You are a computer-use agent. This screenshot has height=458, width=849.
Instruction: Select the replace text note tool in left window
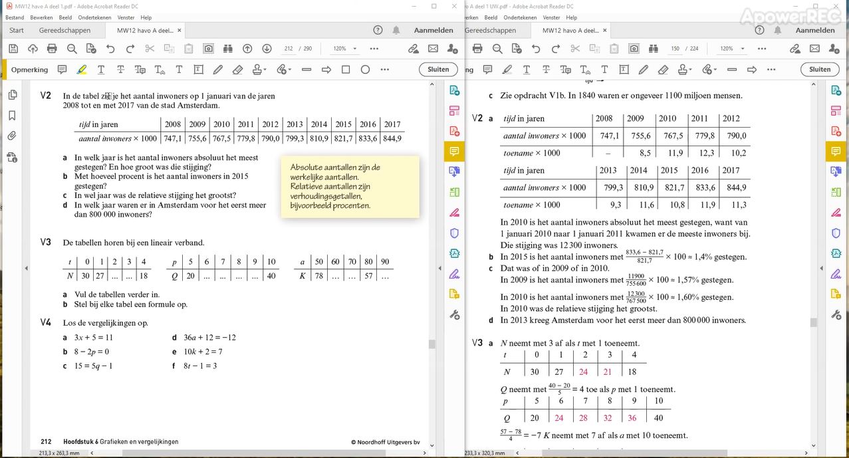coord(140,69)
